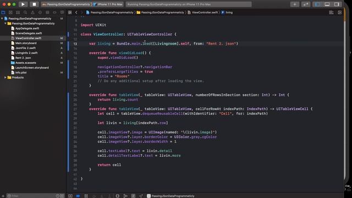Open the code review arrows button
Viewport: 352px width, 198px height.
pyautogui.click(x=306, y=4)
